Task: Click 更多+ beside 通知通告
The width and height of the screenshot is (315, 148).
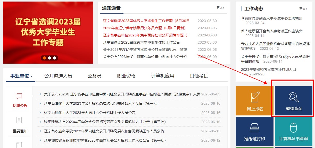Action: coord(221,8)
